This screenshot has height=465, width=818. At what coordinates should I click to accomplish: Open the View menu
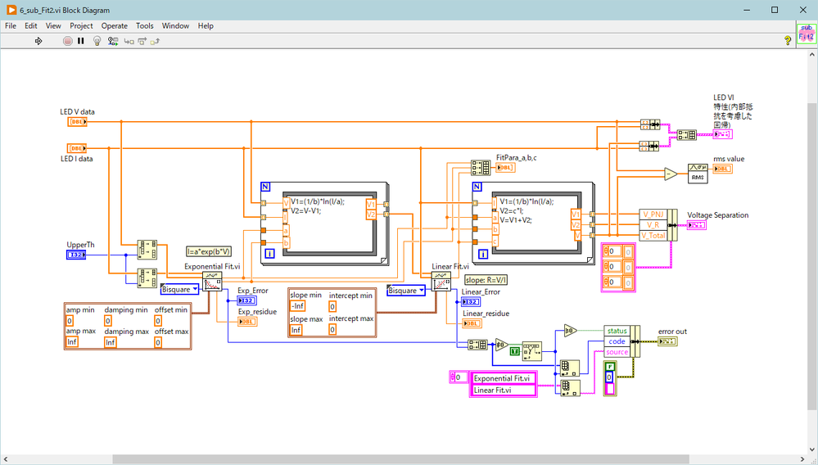53,25
